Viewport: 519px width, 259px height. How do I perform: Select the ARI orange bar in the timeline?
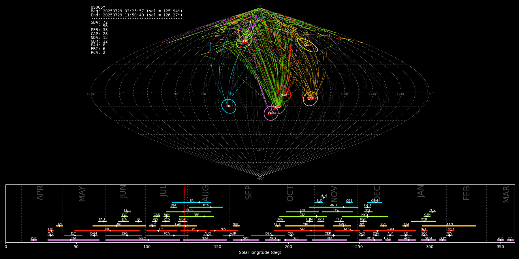coord(119,226)
